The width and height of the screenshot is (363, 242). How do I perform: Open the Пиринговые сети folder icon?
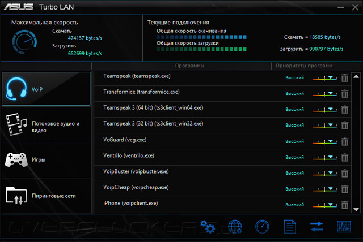coord(16,196)
